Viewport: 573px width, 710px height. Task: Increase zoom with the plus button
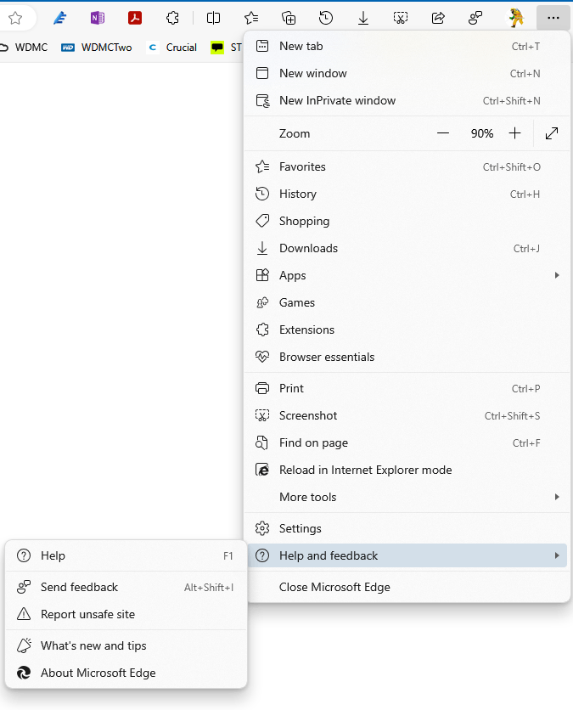pos(515,133)
